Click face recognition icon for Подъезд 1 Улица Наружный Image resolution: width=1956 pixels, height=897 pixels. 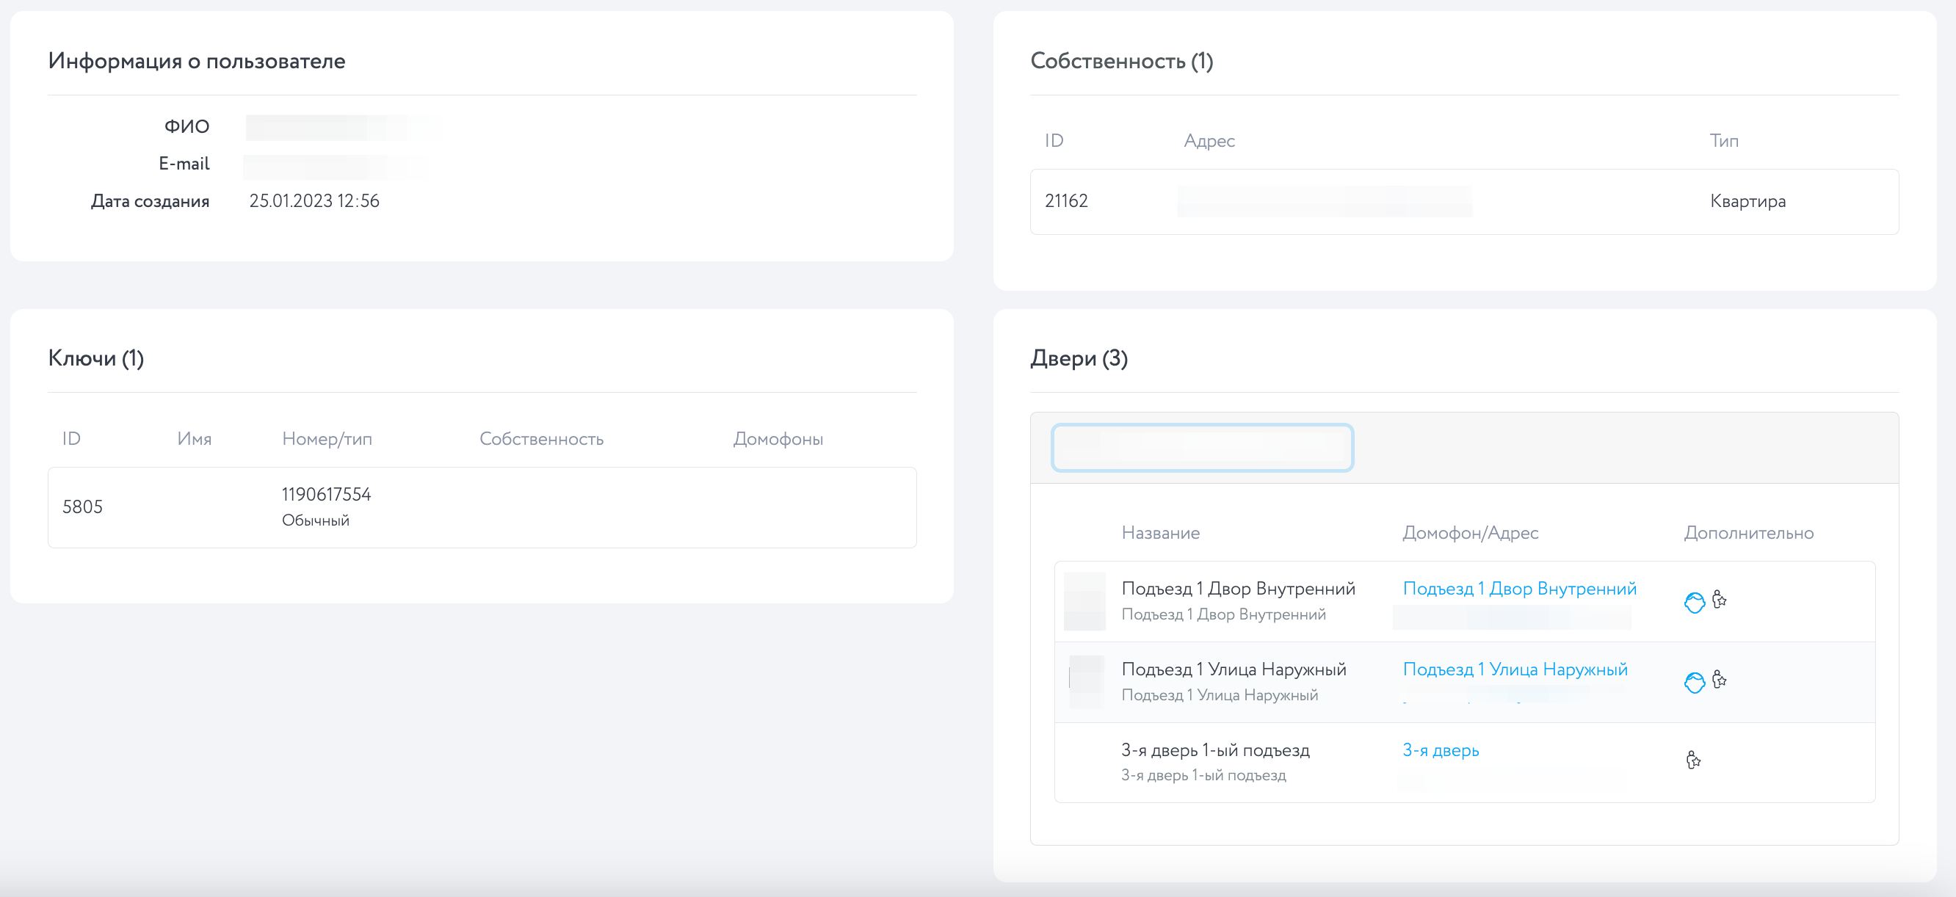[1694, 682]
